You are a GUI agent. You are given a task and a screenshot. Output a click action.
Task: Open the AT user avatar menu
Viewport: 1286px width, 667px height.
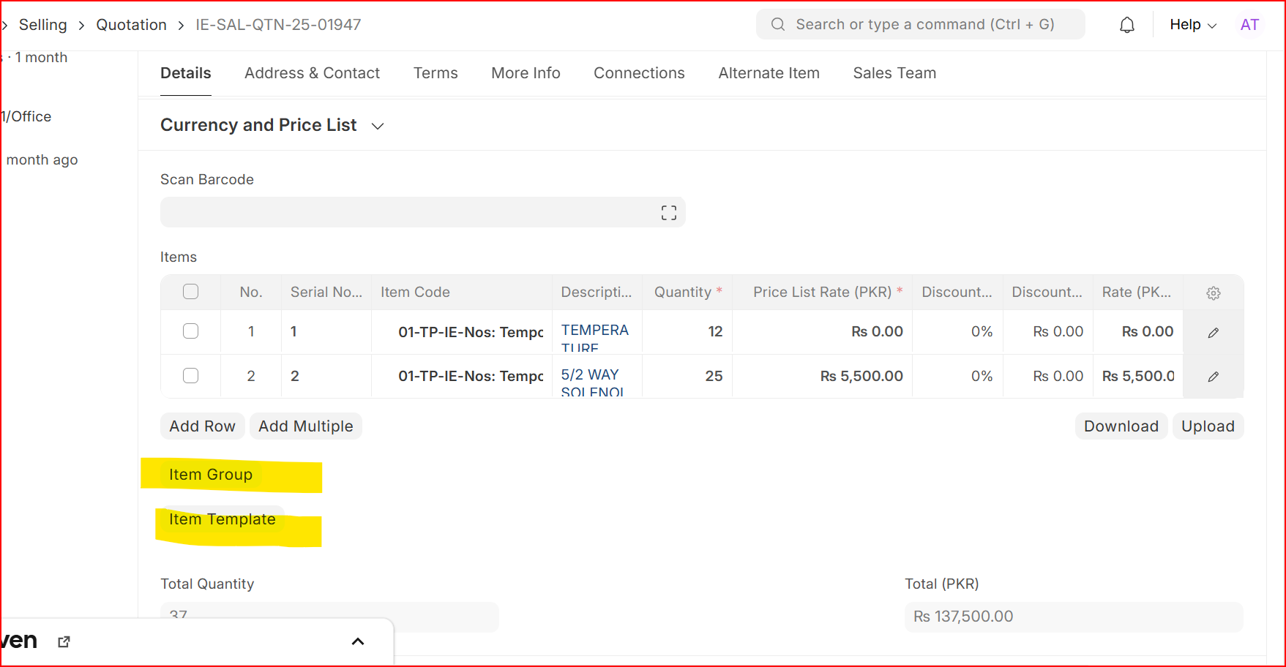(x=1249, y=24)
